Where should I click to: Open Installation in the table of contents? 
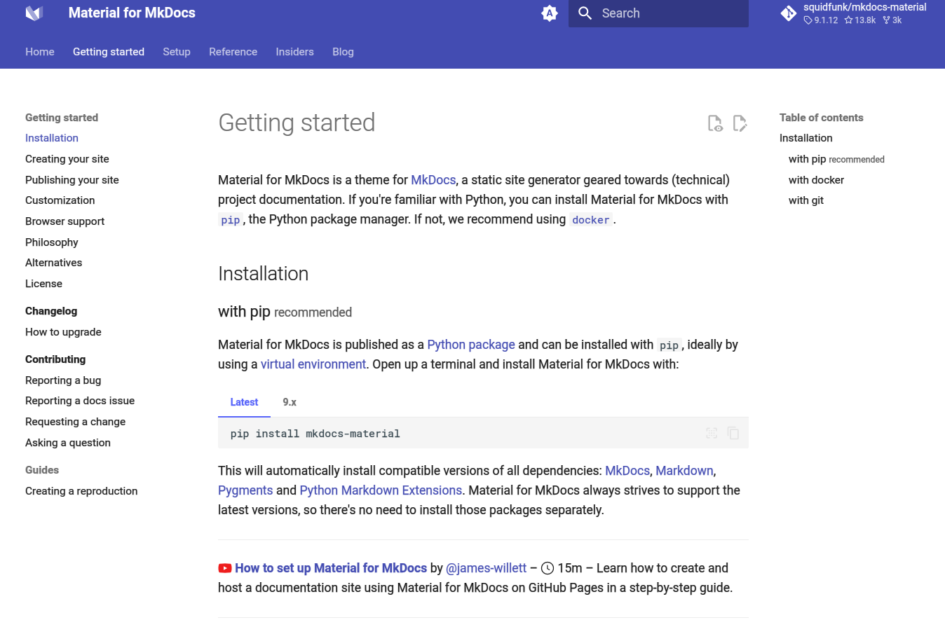point(805,138)
